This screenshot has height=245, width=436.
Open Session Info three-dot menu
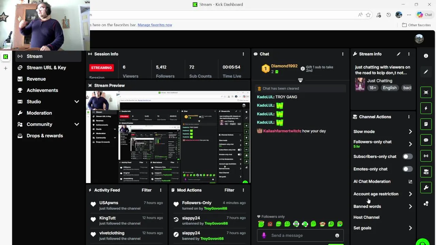pos(243,54)
